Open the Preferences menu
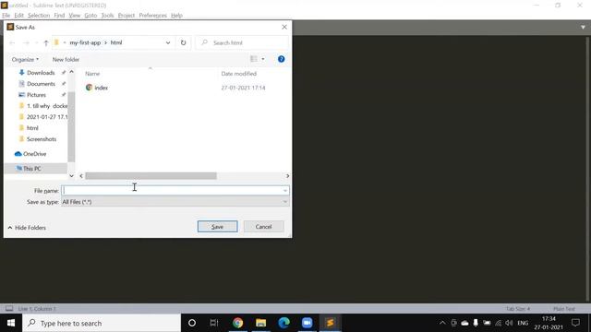 (152, 16)
